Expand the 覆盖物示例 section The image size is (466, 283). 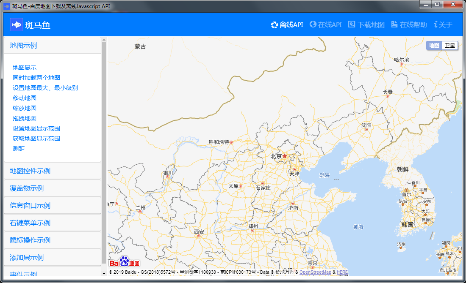(x=53, y=188)
